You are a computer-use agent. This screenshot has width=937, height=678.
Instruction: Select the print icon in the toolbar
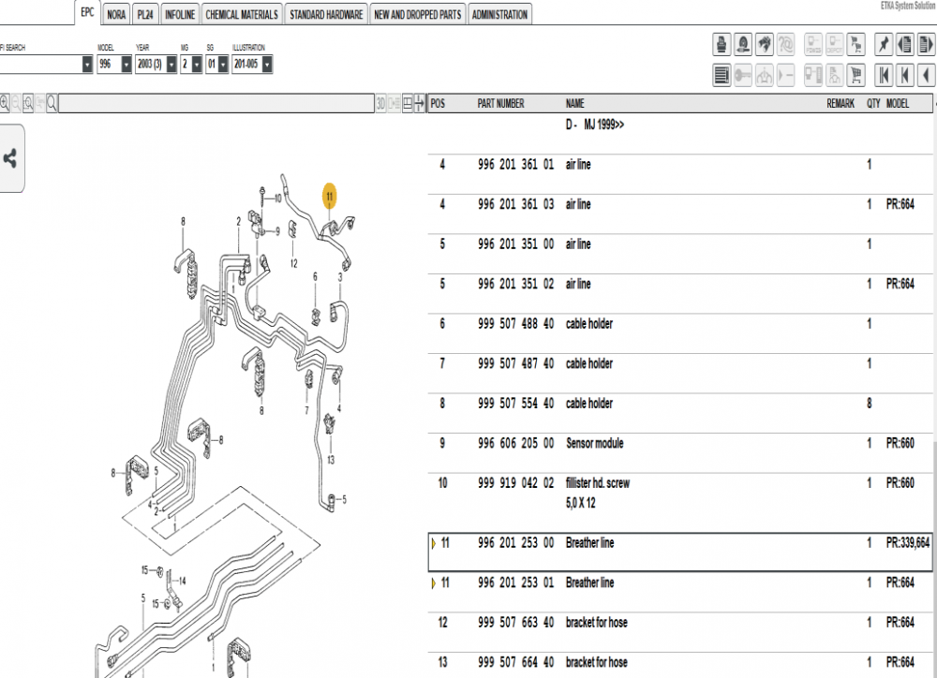(721, 44)
